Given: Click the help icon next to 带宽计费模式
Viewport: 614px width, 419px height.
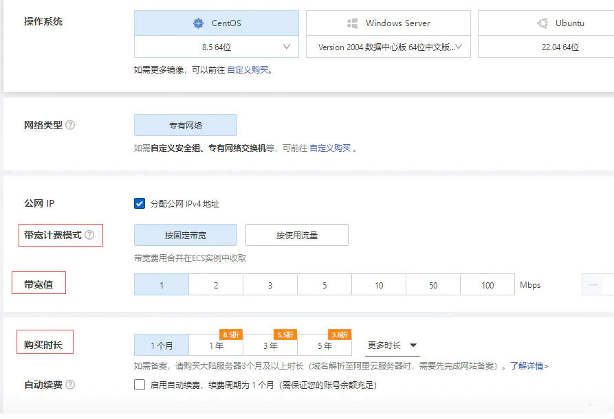Looking at the screenshot, I should point(89,235).
